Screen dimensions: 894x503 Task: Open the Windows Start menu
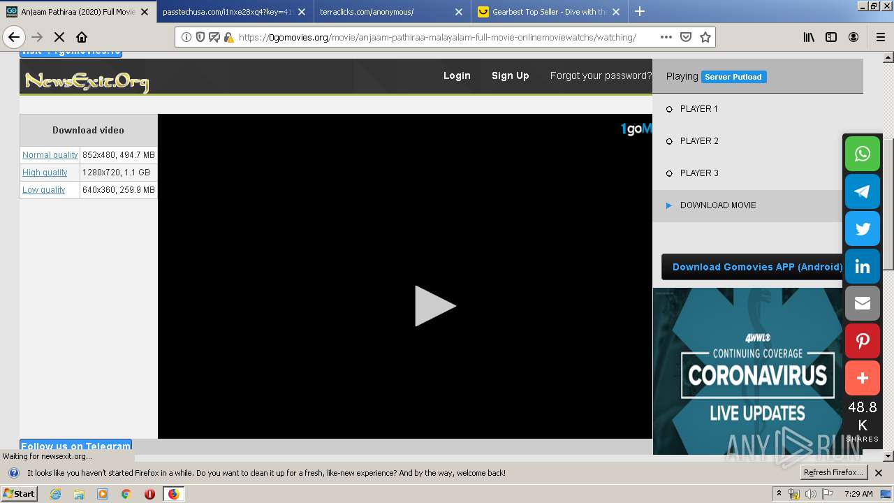click(20, 494)
